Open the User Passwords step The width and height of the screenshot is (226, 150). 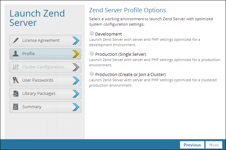(x=38, y=80)
